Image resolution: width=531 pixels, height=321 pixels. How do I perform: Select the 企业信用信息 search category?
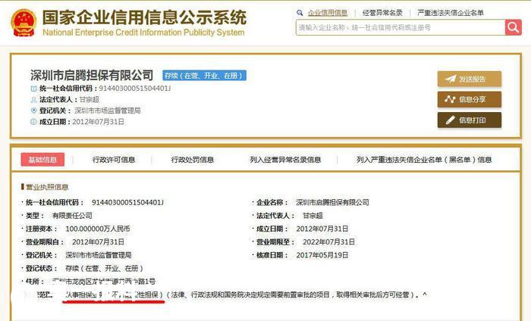(328, 13)
